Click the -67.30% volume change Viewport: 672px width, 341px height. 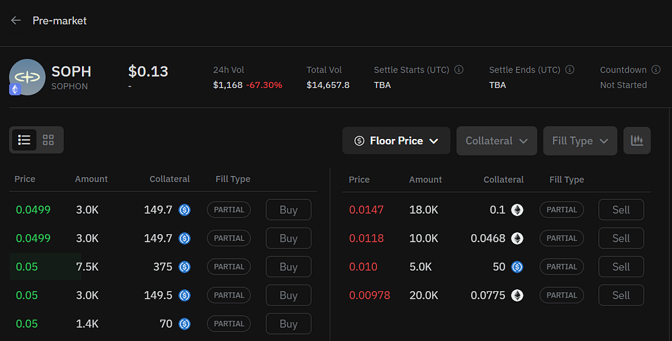[264, 85]
